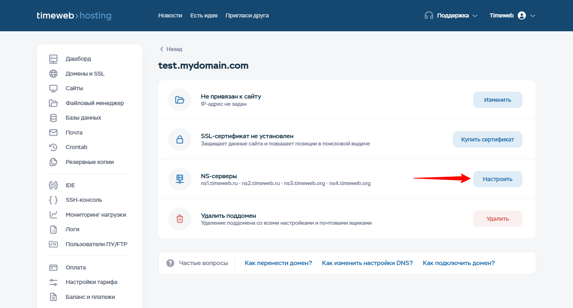The image size is (573, 308).
Task: Click the chart icon for Мониторинг нагрузки
Action: coord(53,215)
